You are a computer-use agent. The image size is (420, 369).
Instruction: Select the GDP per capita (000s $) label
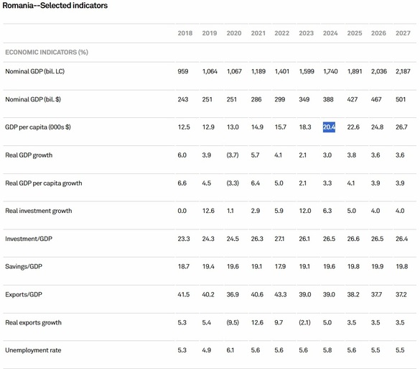click(x=38, y=127)
